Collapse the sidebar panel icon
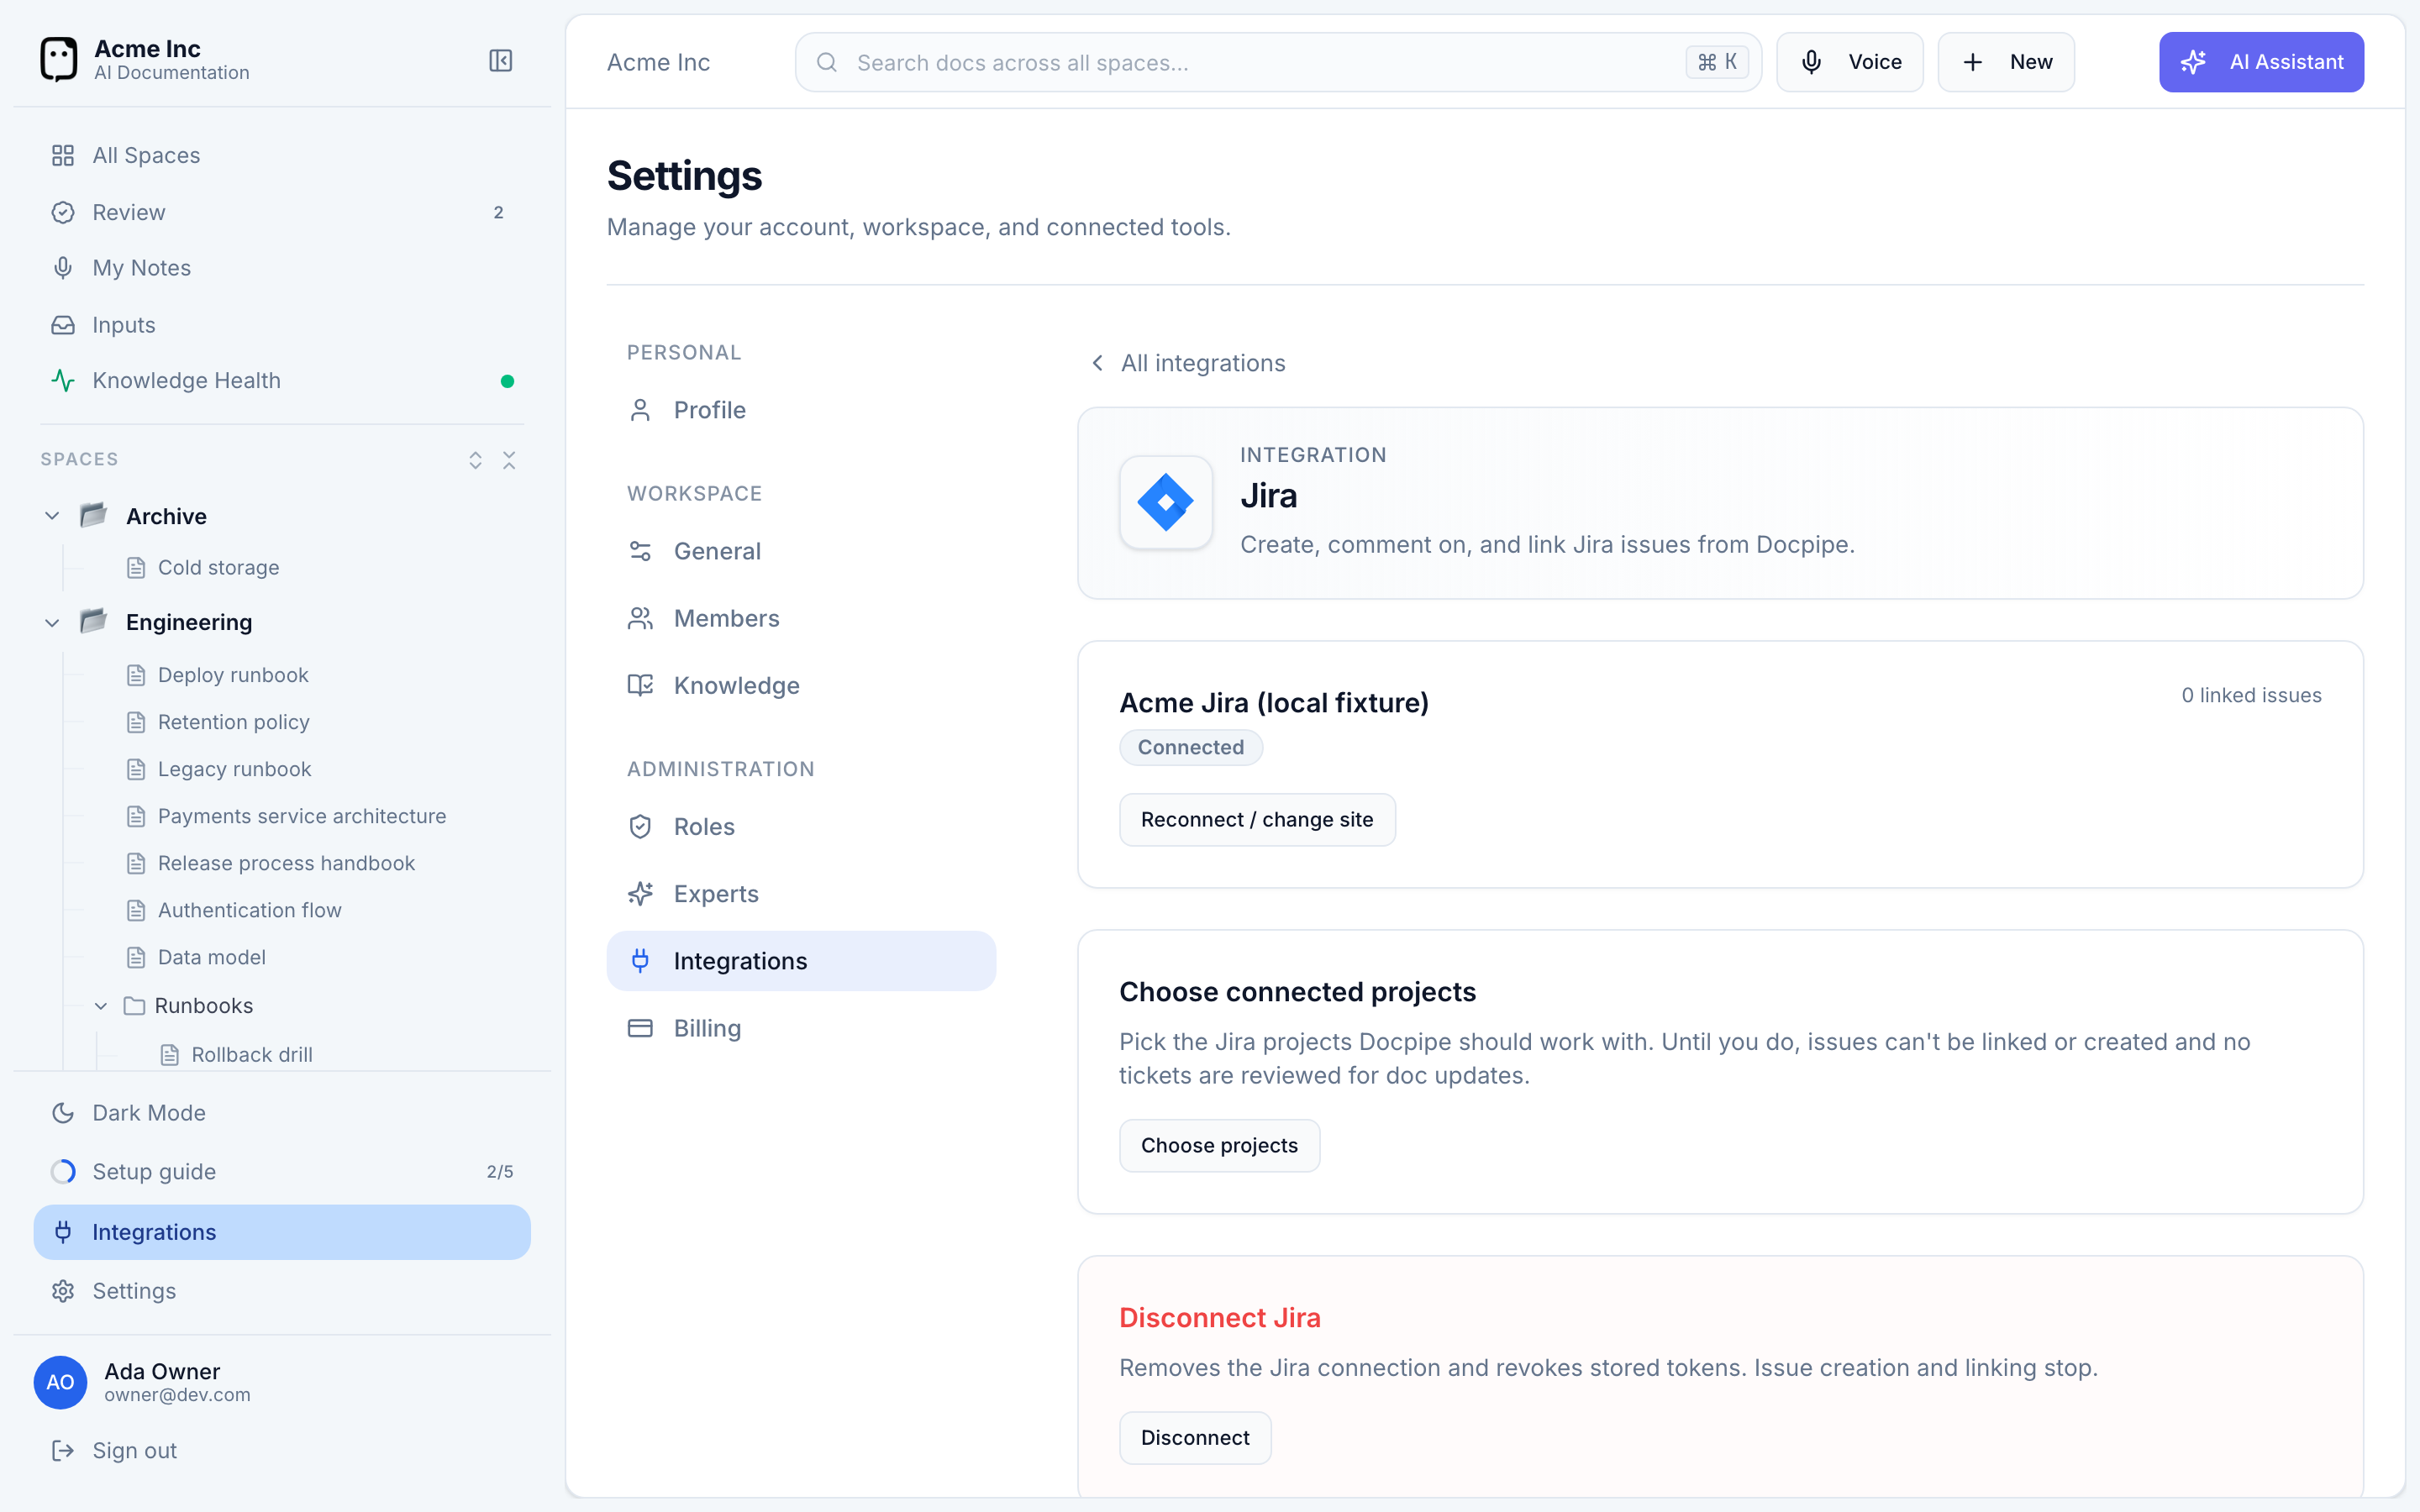Image resolution: width=2420 pixels, height=1512 pixels. [x=500, y=61]
